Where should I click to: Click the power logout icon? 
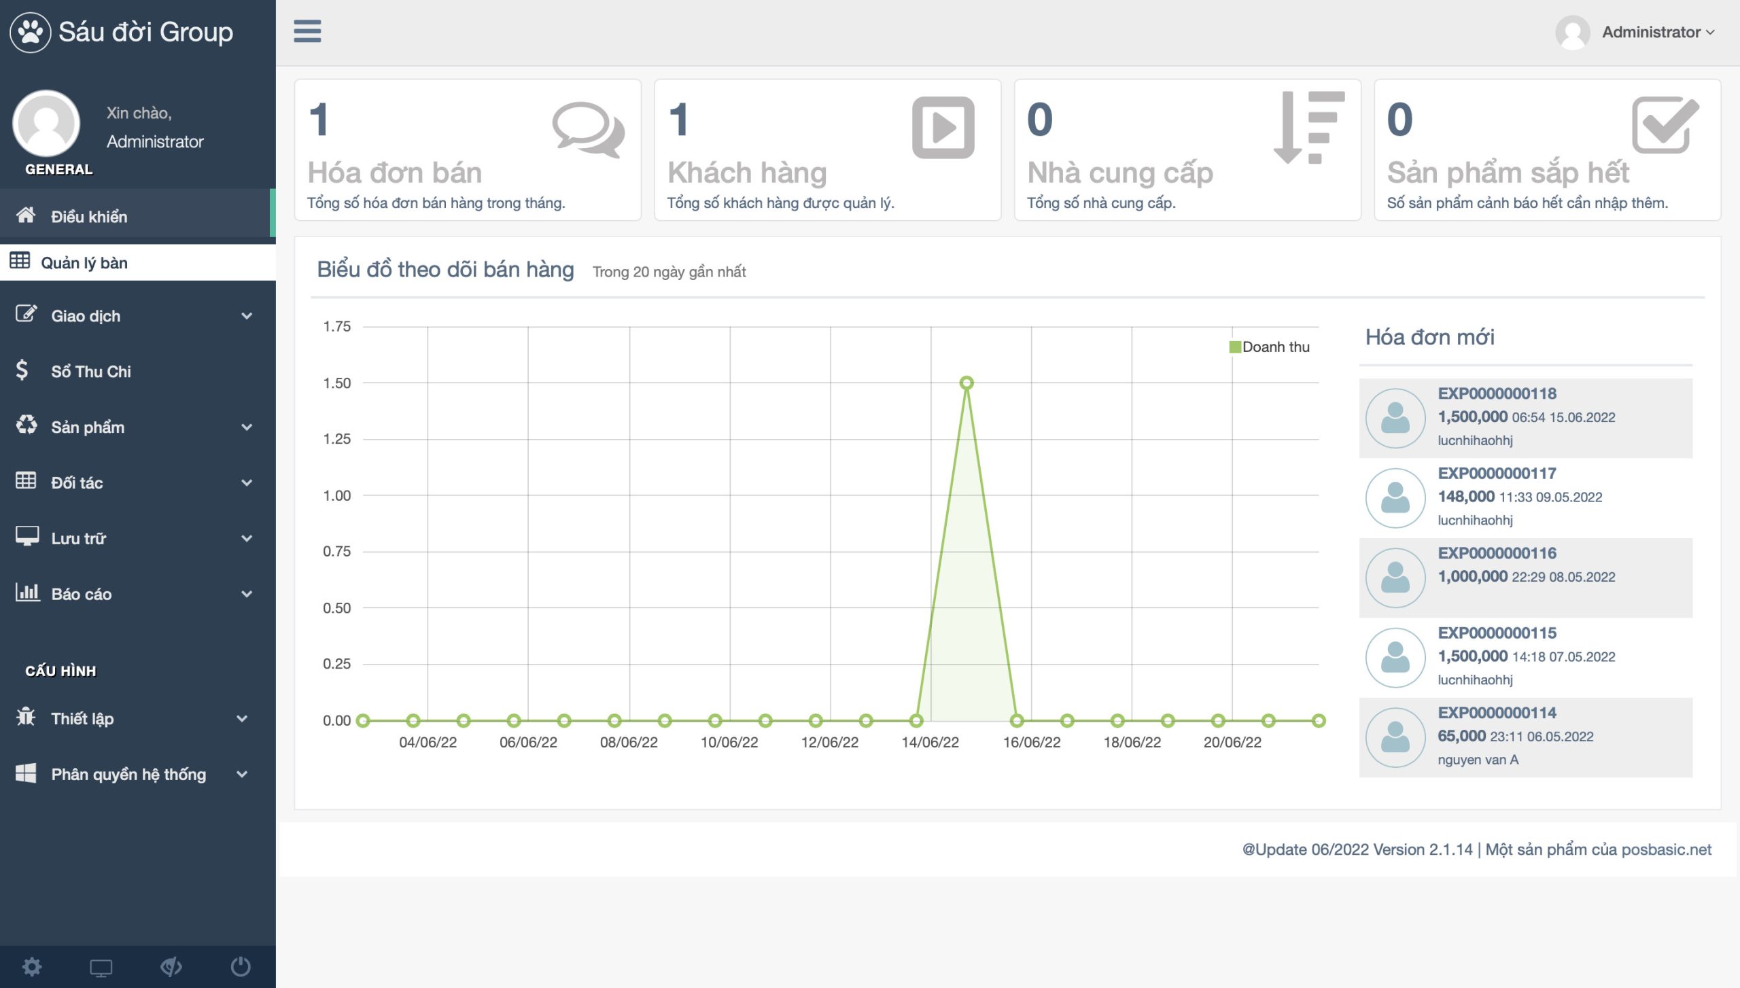pos(241,966)
